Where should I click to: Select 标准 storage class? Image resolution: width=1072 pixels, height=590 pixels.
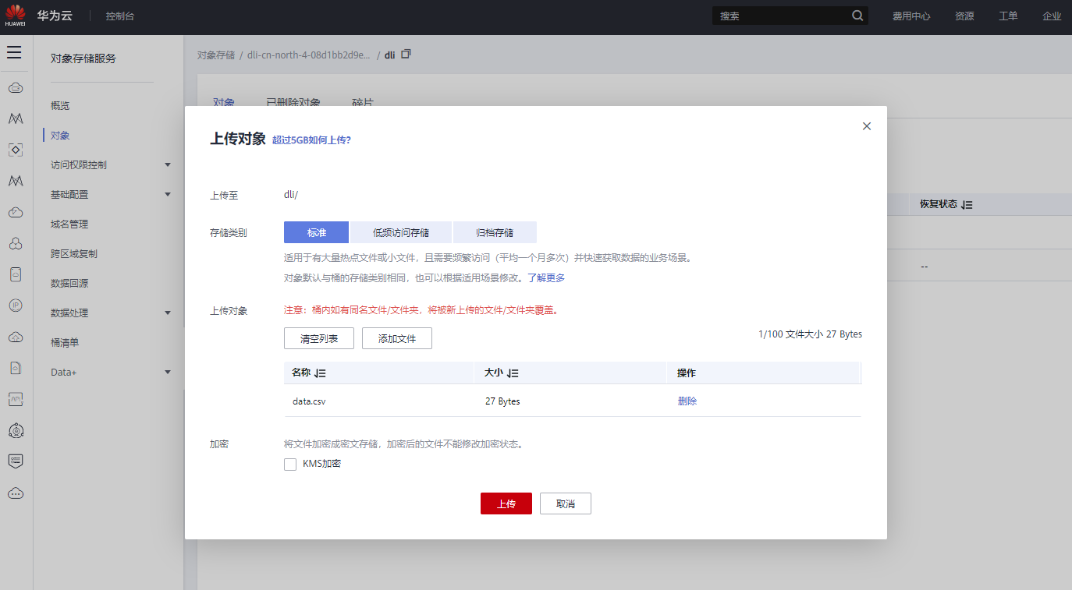click(x=317, y=232)
